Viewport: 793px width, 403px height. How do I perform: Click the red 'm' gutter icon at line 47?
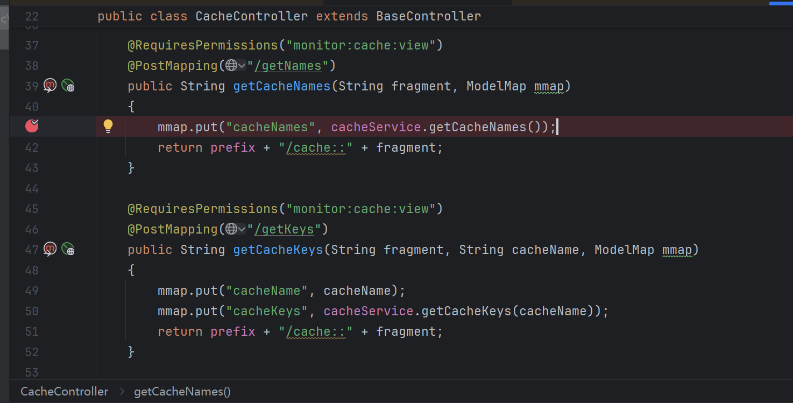point(49,249)
